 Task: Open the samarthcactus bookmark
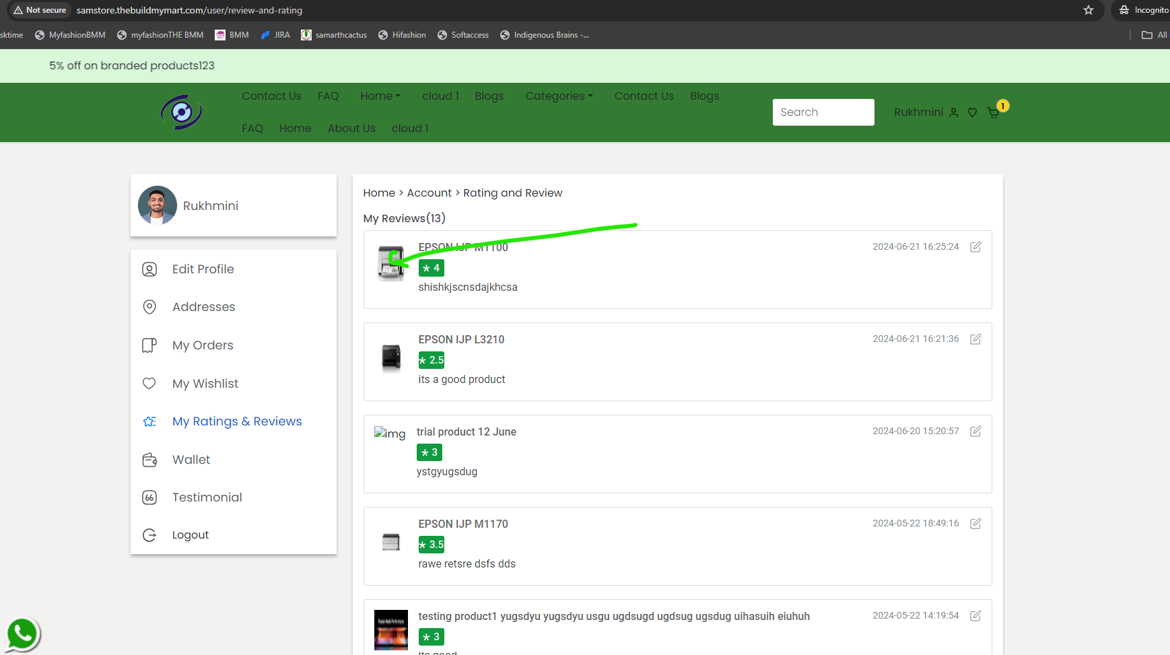click(334, 35)
